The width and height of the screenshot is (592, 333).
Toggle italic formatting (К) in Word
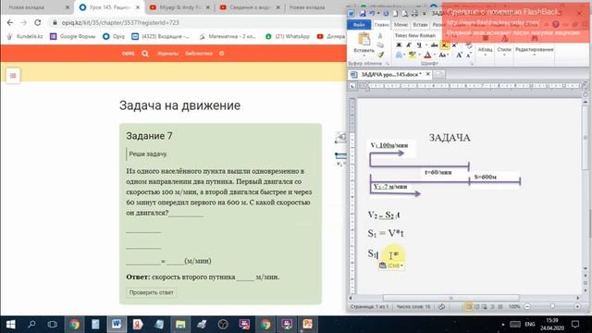point(409,45)
